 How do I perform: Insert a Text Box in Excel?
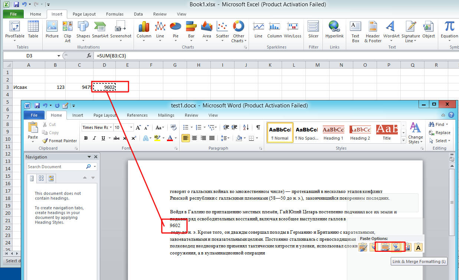tap(355, 31)
